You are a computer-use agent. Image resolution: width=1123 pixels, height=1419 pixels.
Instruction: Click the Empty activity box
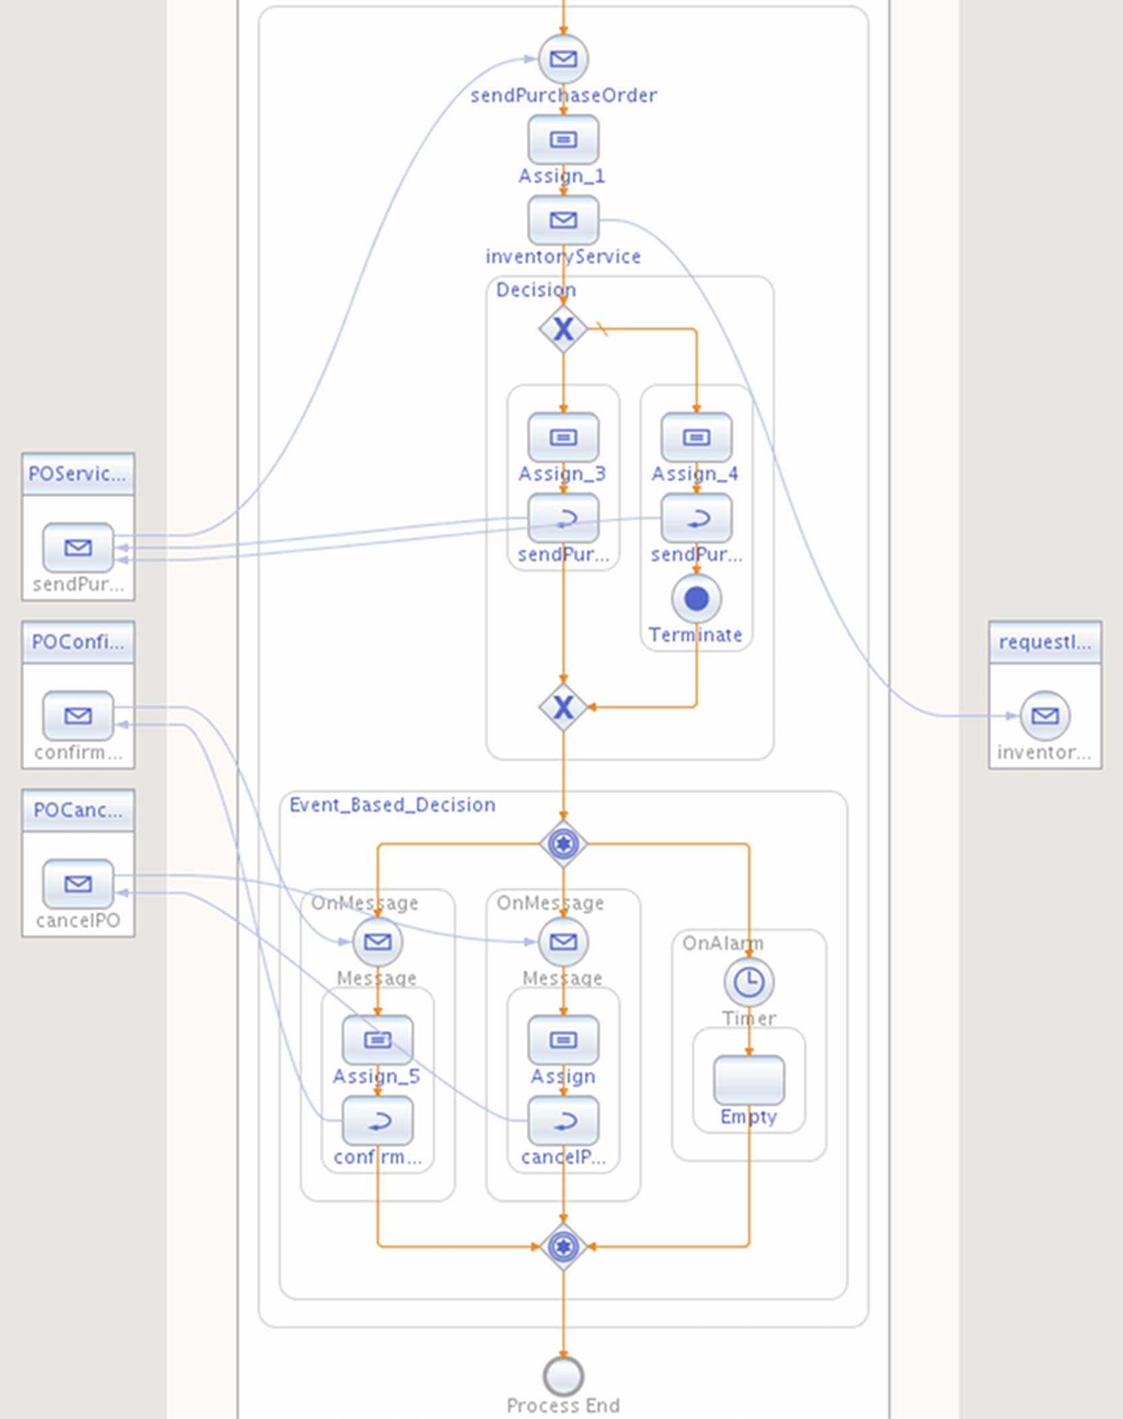749,1080
